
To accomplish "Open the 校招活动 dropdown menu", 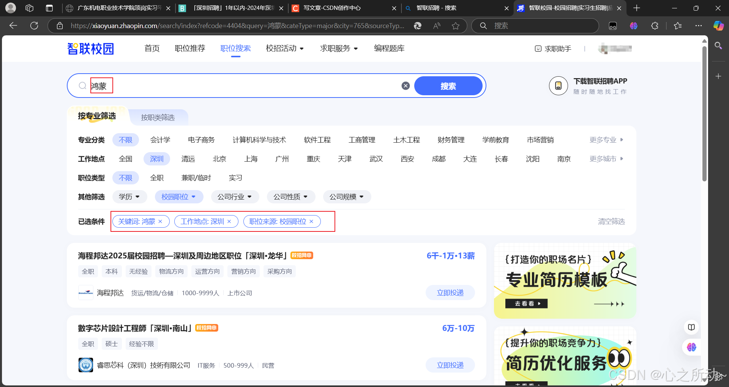I will tap(285, 49).
